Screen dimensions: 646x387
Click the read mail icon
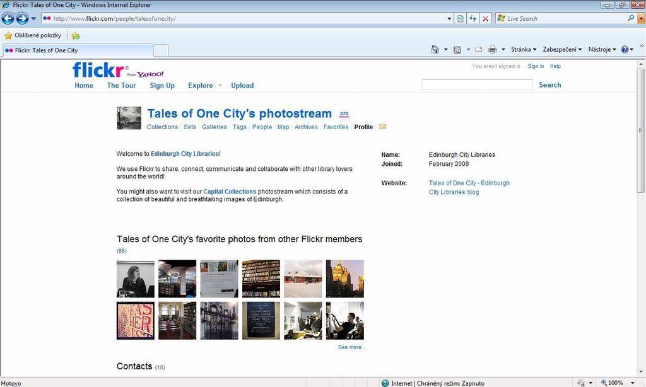[478, 49]
